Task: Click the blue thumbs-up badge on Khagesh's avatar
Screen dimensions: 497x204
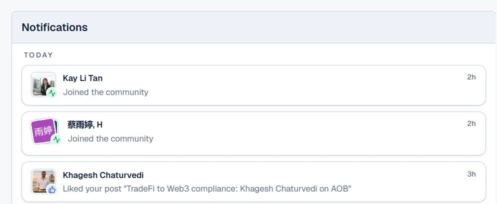Action: (52, 189)
